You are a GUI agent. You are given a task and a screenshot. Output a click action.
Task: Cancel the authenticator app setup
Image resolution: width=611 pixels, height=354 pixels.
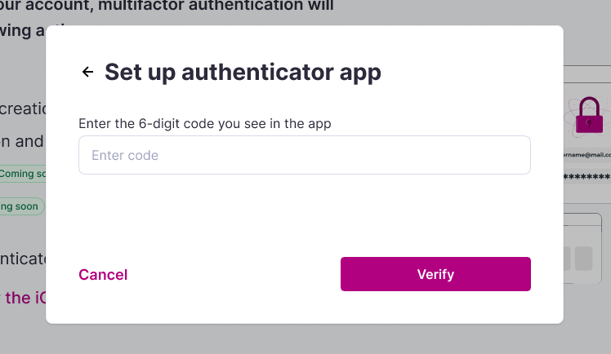pos(103,275)
